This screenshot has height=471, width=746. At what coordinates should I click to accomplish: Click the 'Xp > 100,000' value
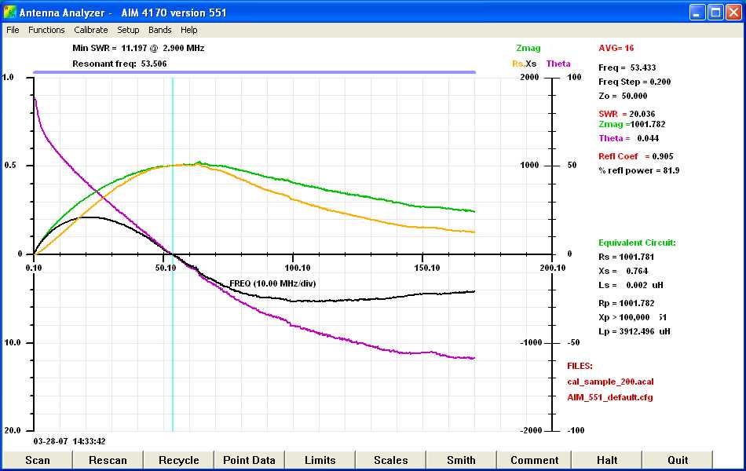[623, 317]
